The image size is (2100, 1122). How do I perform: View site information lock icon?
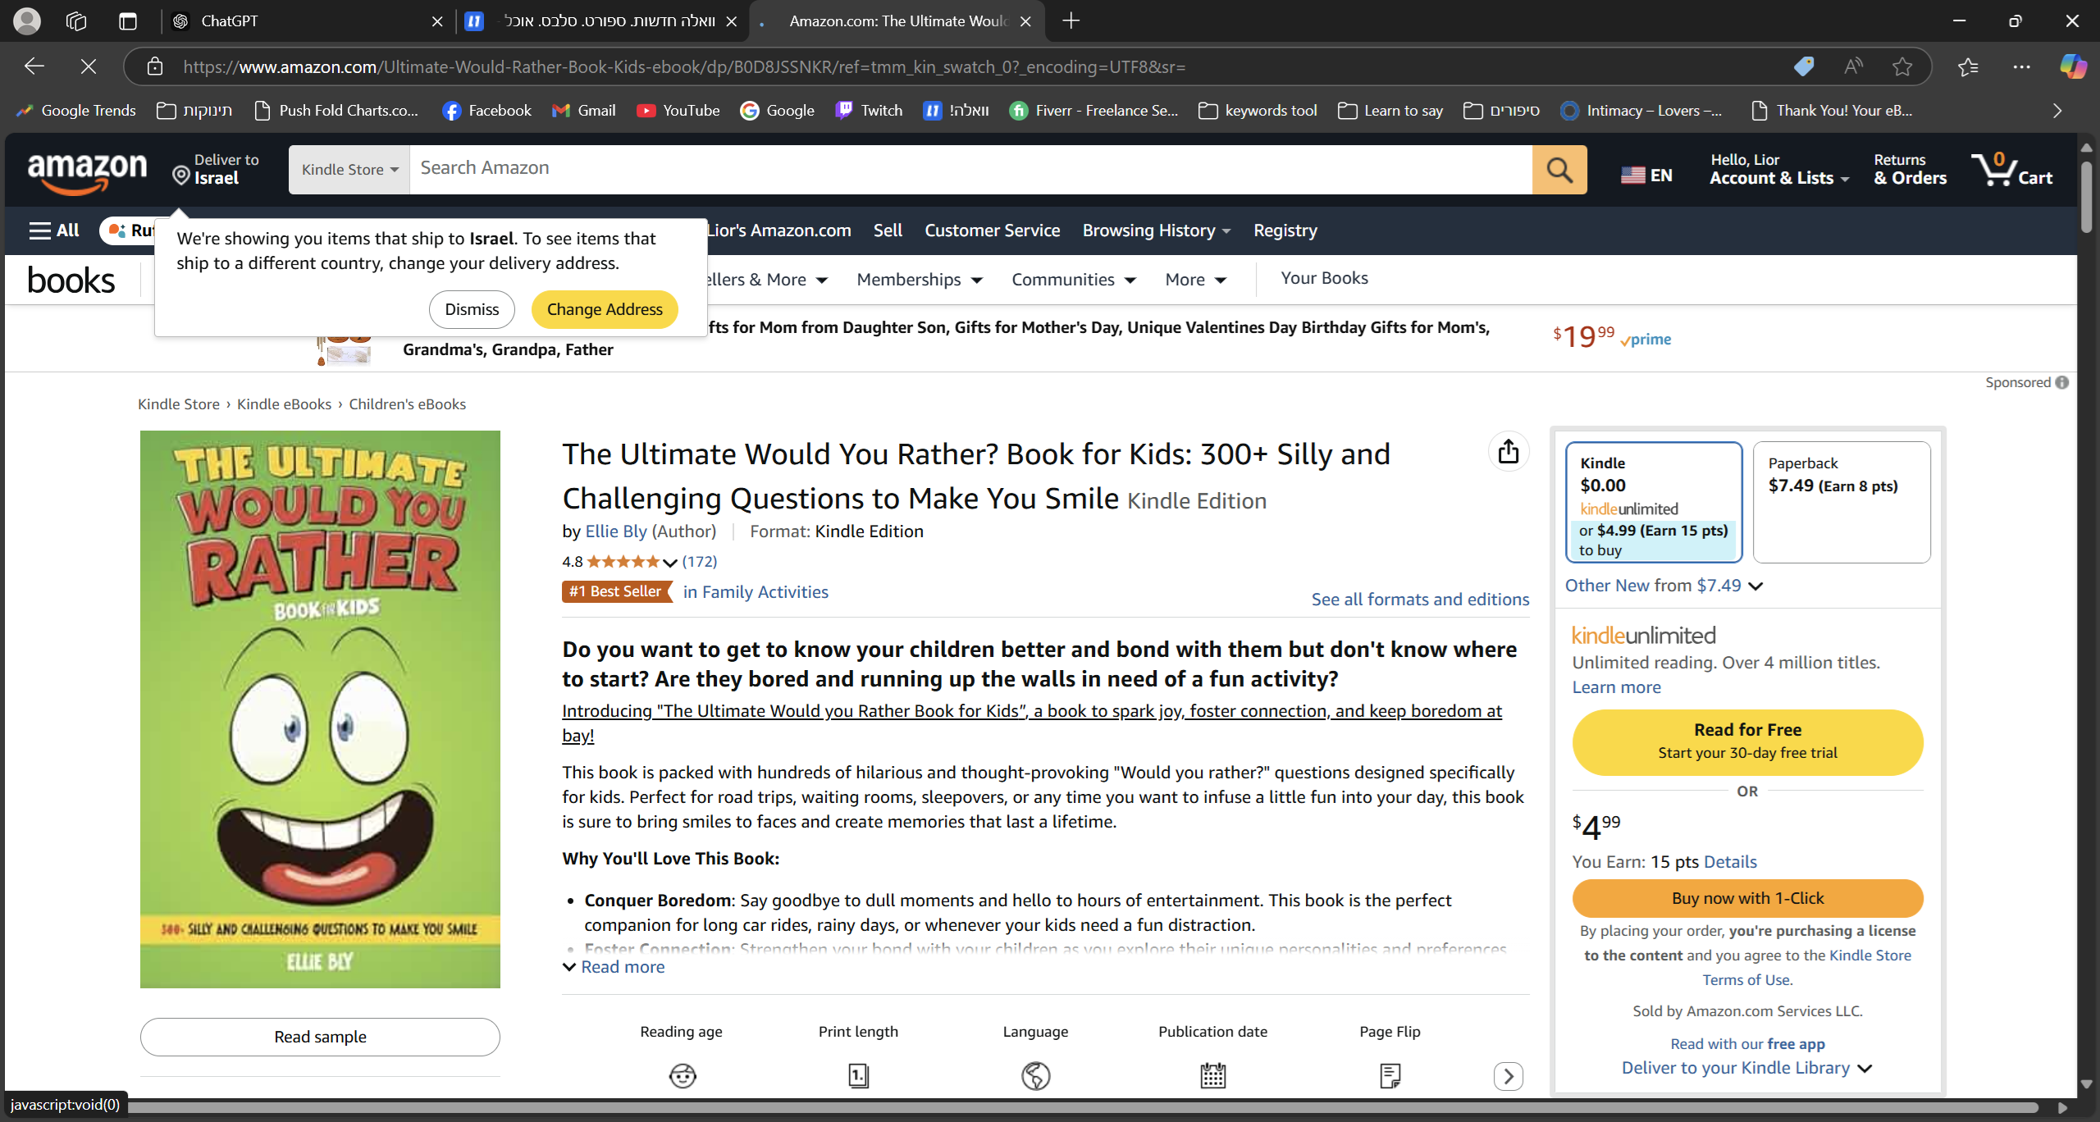tap(155, 66)
